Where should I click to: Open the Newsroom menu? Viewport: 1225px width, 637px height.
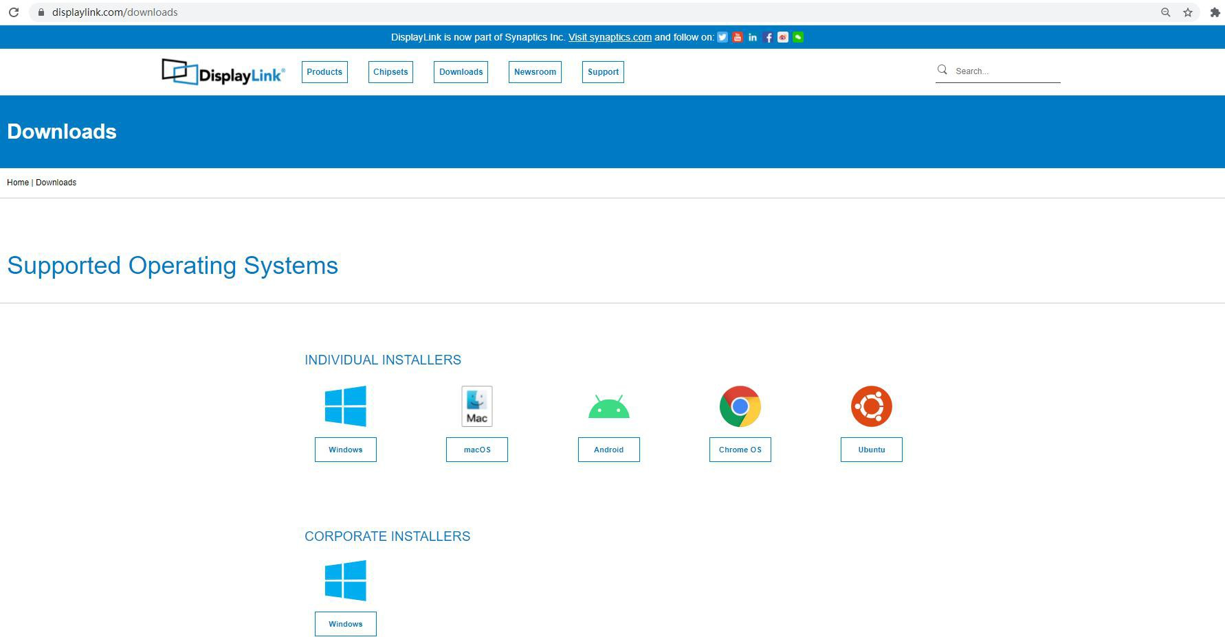(x=535, y=72)
